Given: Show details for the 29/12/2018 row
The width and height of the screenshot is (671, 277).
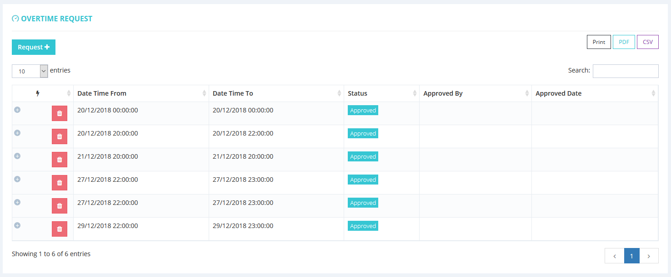Looking at the screenshot, I should pyautogui.click(x=17, y=225).
